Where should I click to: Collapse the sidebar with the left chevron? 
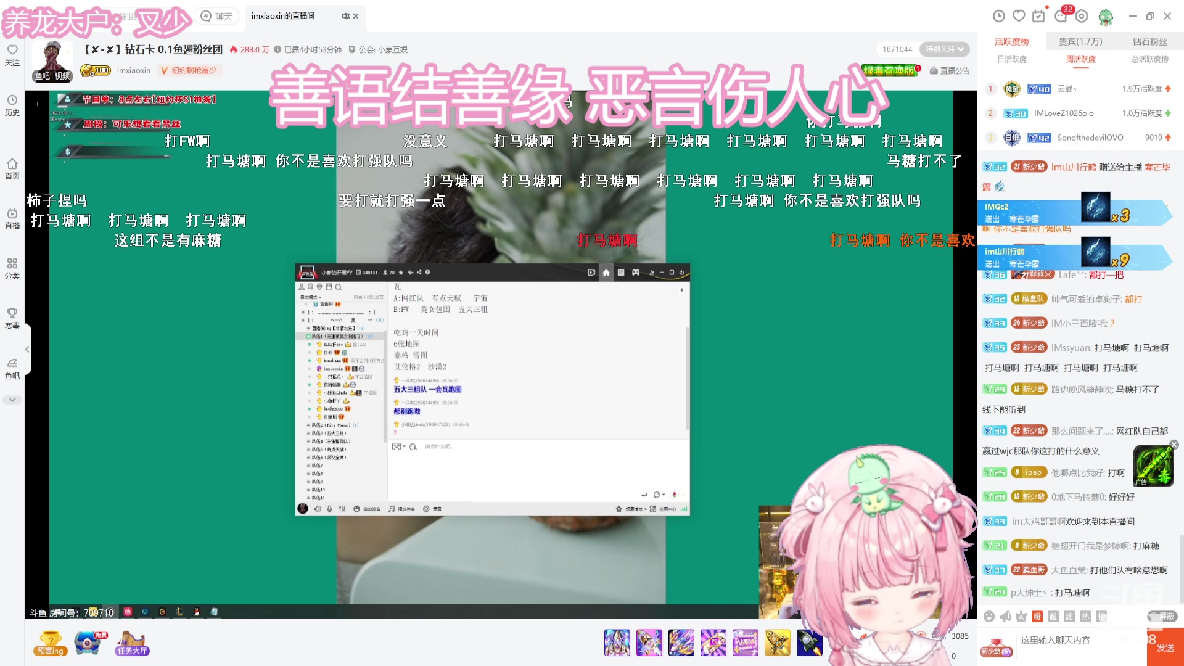tap(27, 350)
